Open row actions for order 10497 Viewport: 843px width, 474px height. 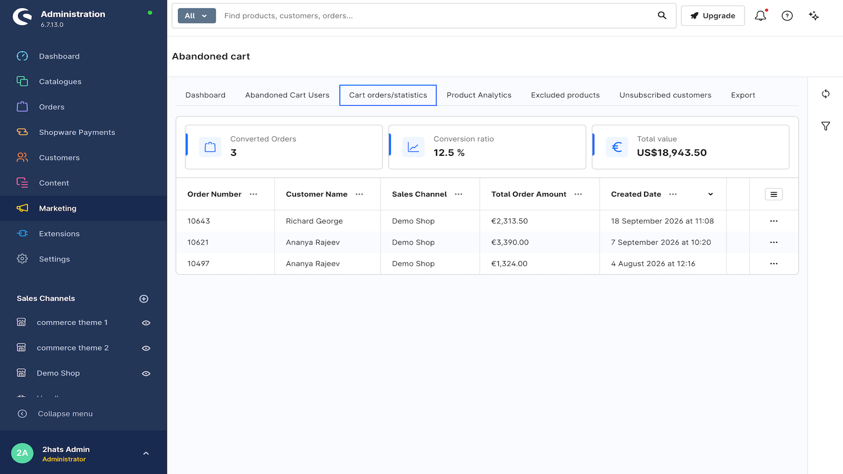[x=774, y=264]
